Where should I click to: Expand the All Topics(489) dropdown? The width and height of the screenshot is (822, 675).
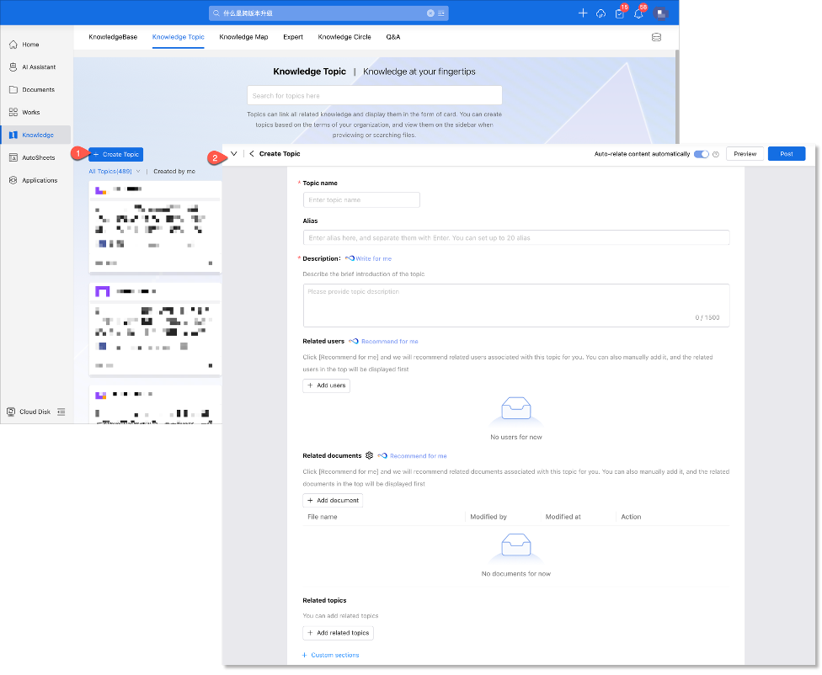point(138,171)
